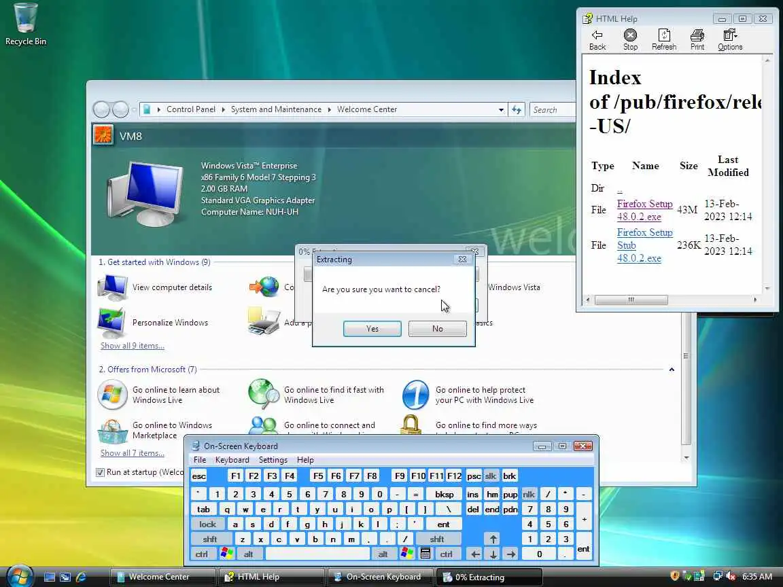Click HTML Help vertical scroll down arrow
The height and width of the screenshot is (587, 783).
(767, 288)
